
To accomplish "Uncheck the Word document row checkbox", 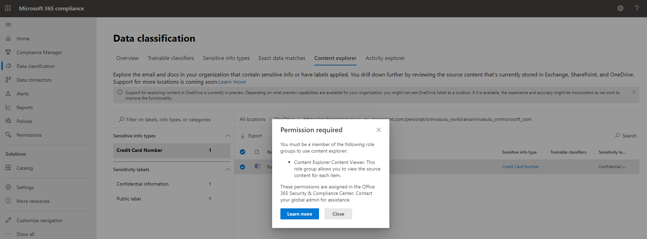I will [242, 167].
